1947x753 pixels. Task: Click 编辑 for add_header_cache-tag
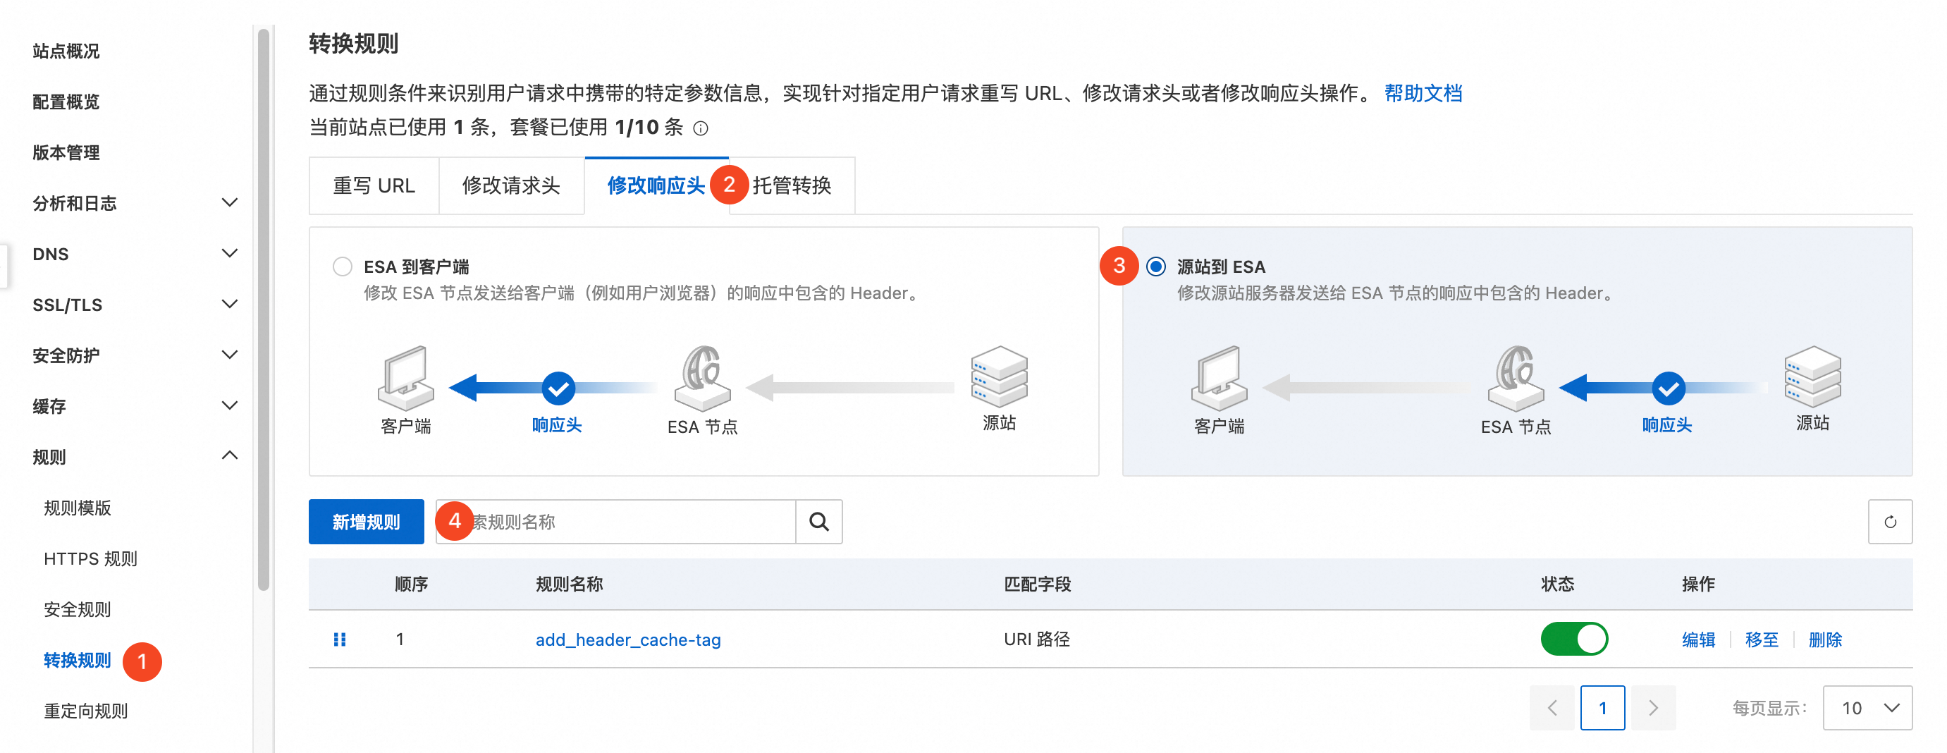coord(1698,639)
